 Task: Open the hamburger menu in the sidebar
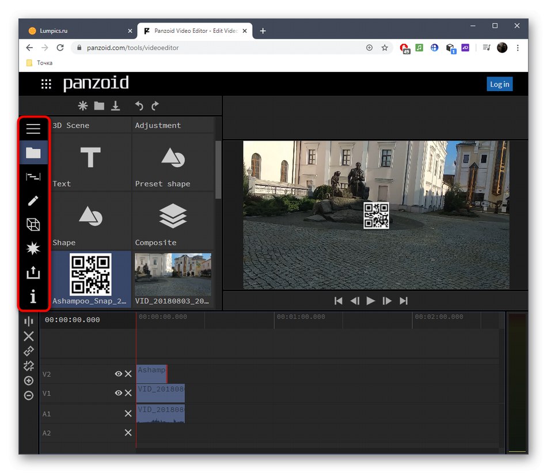pyautogui.click(x=33, y=129)
